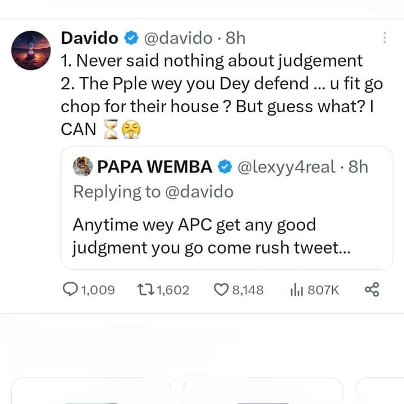This screenshot has height=404, width=404.
Task: Open the view analytics bar chart icon
Action: pyautogui.click(x=297, y=290)
